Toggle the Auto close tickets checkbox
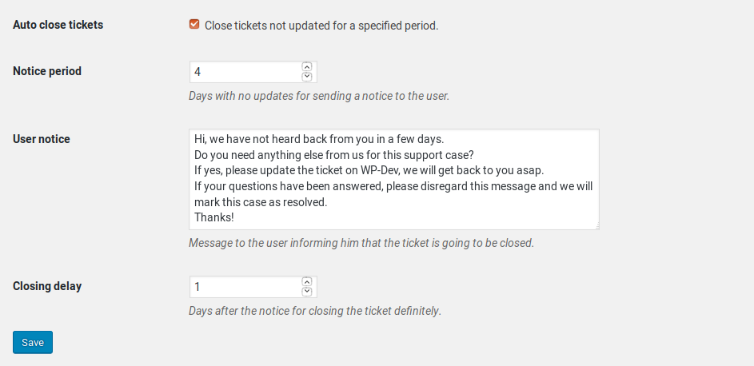This screenshot has width=754, height=366. click(x=194, y=25)
